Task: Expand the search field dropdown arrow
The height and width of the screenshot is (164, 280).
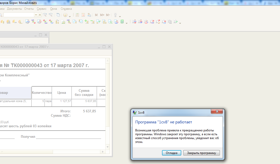Action: (36, 15)
